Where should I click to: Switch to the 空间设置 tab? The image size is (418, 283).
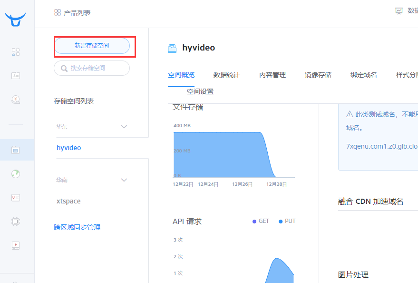(200, 91)
